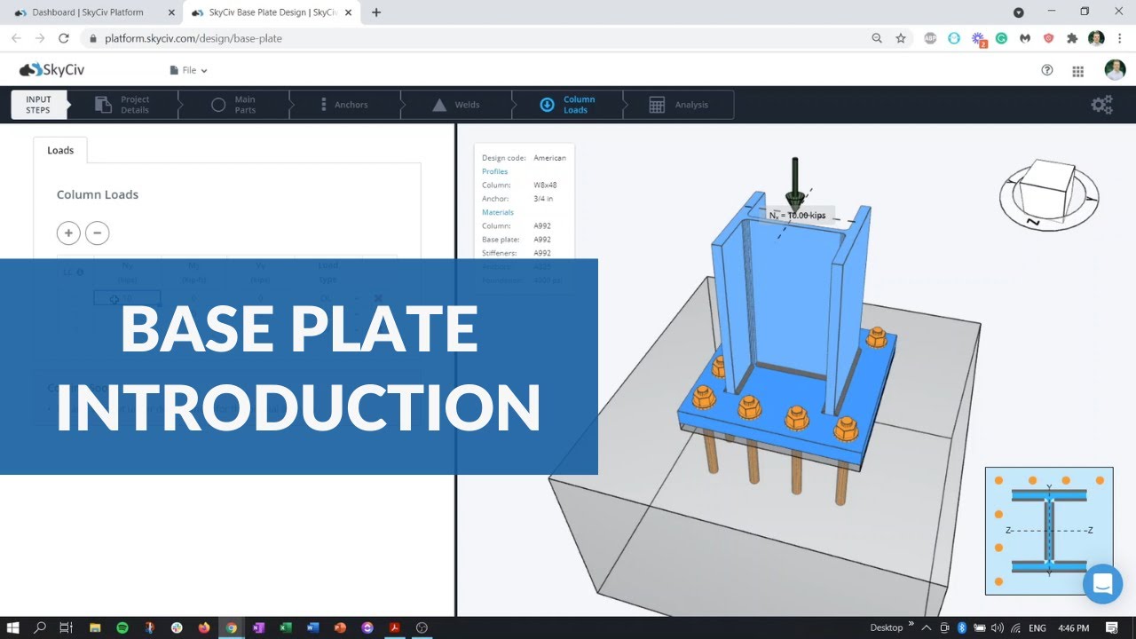Image resolution: width=1136 pixels, height=639 pixels.
Task: Click the American design code value
Action: click(549, 158)
